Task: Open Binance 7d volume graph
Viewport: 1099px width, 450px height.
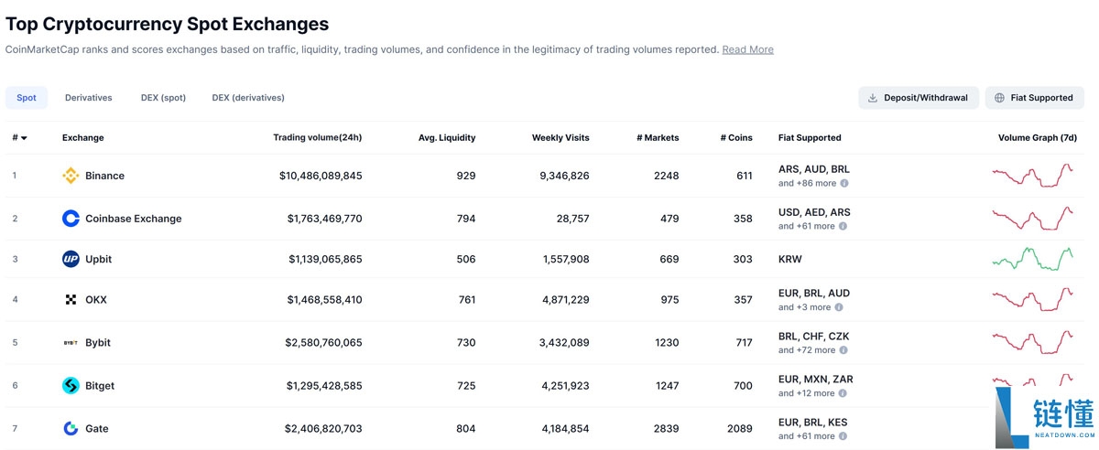Action: click(1033, 175)
